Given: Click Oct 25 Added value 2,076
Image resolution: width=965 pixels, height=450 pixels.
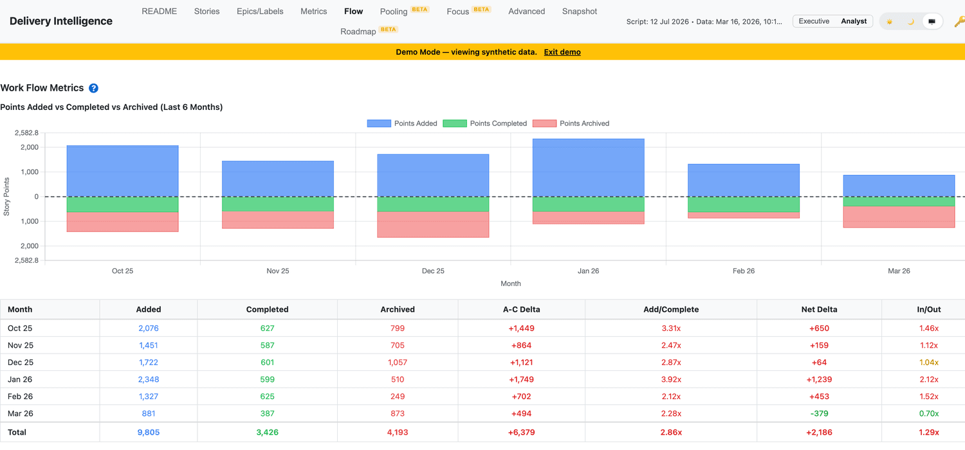Looking at the screenshot, I should (x=149, y=328).
